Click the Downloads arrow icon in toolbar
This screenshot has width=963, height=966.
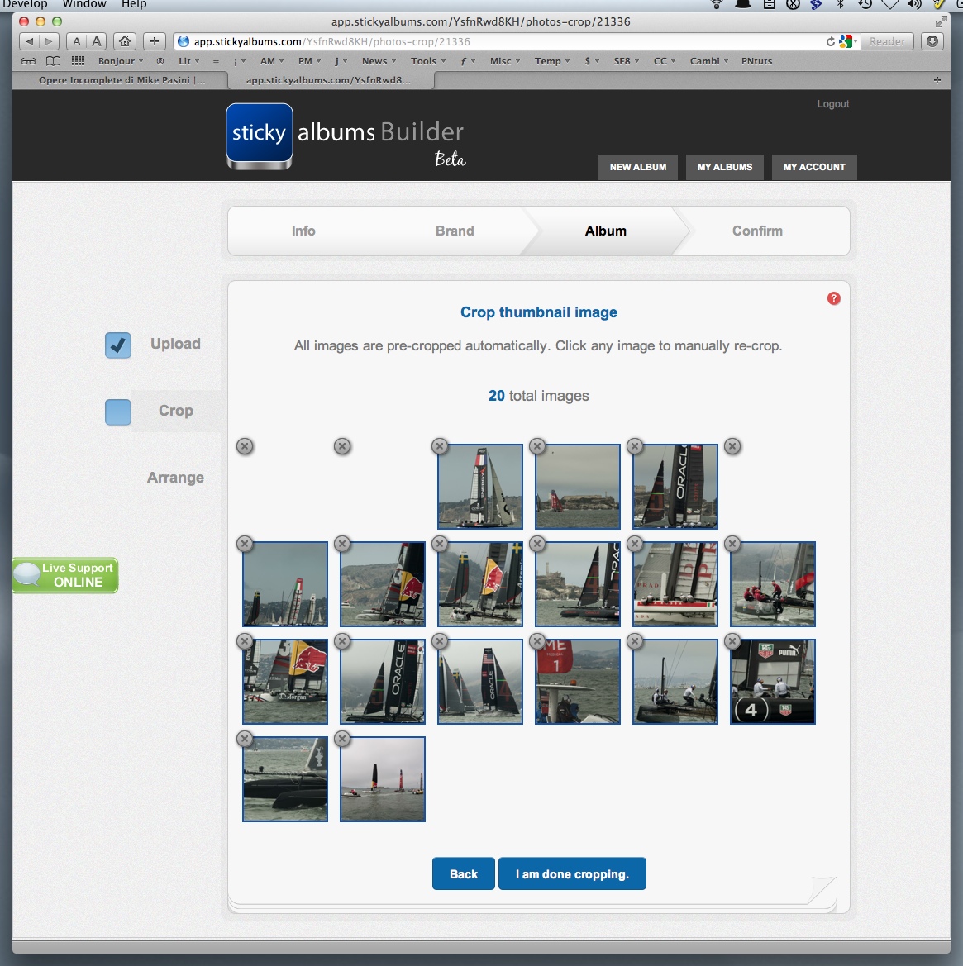(932, 41)
